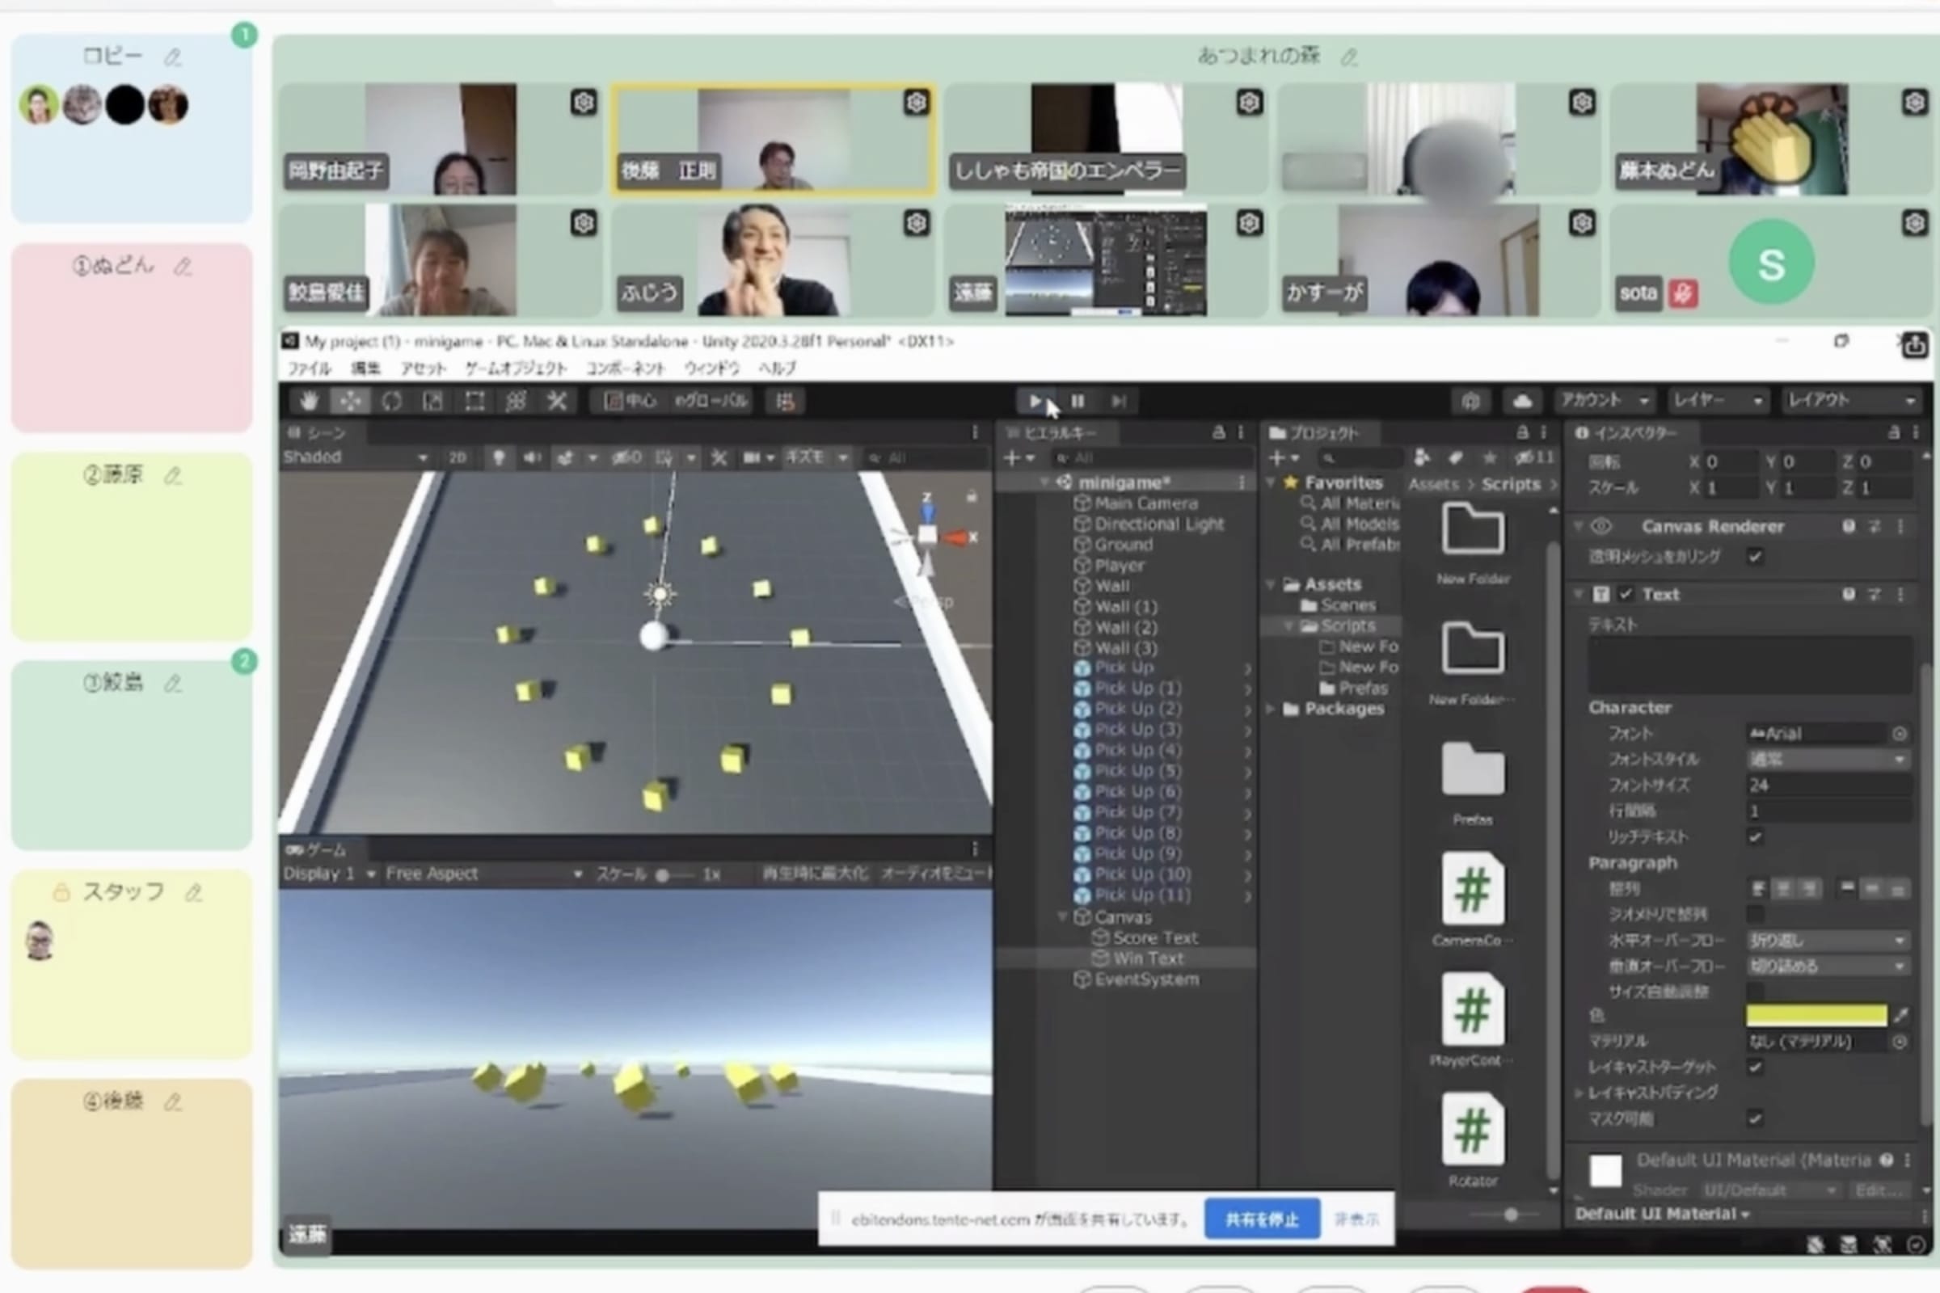
Task: Select the Hand tool in Unity toolbar
Action: click(310, 402)
